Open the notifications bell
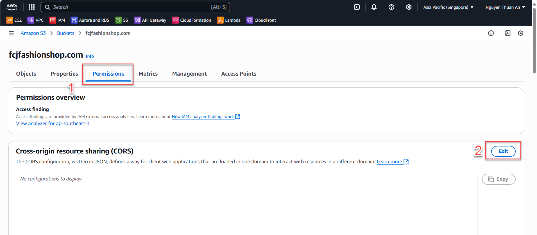537x235 pixels. pyautogui.click(x=374, y=7)
